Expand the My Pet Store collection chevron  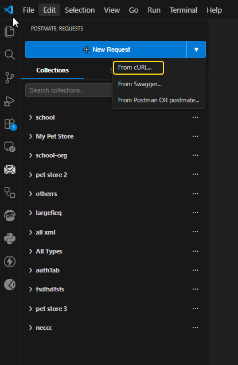(x=30, y=136)
